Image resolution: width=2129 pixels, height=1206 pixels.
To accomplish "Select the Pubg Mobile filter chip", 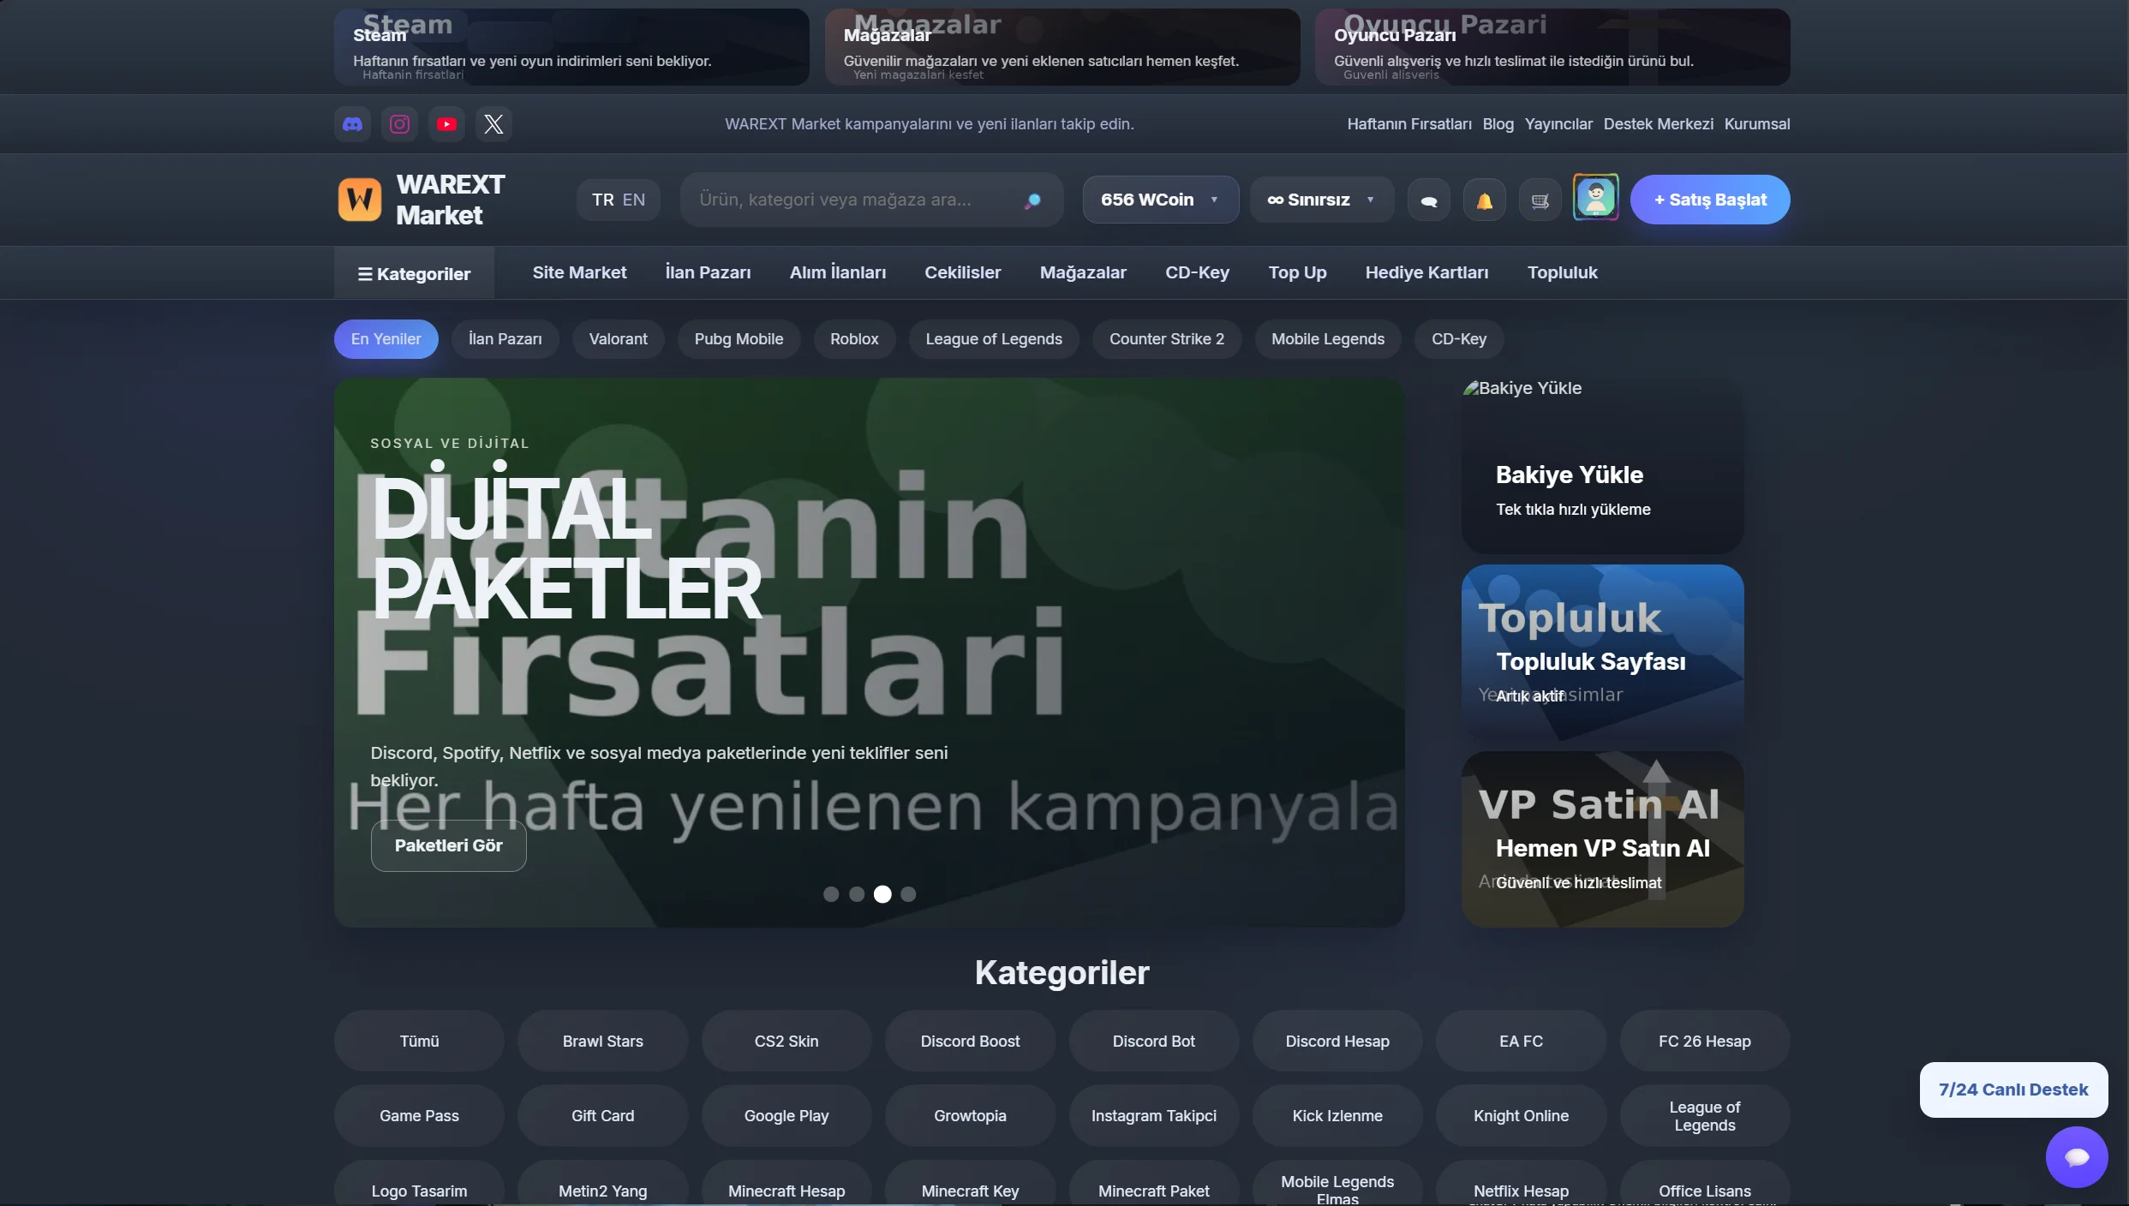I will (x=739, y=339).
